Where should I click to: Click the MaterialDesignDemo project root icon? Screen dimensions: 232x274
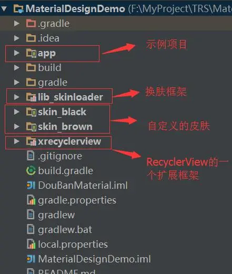coord(18,8)
